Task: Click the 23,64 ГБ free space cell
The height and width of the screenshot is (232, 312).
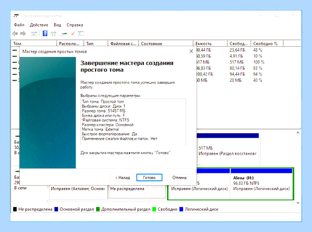Action: pyautogui.click(x=237, y=50)
